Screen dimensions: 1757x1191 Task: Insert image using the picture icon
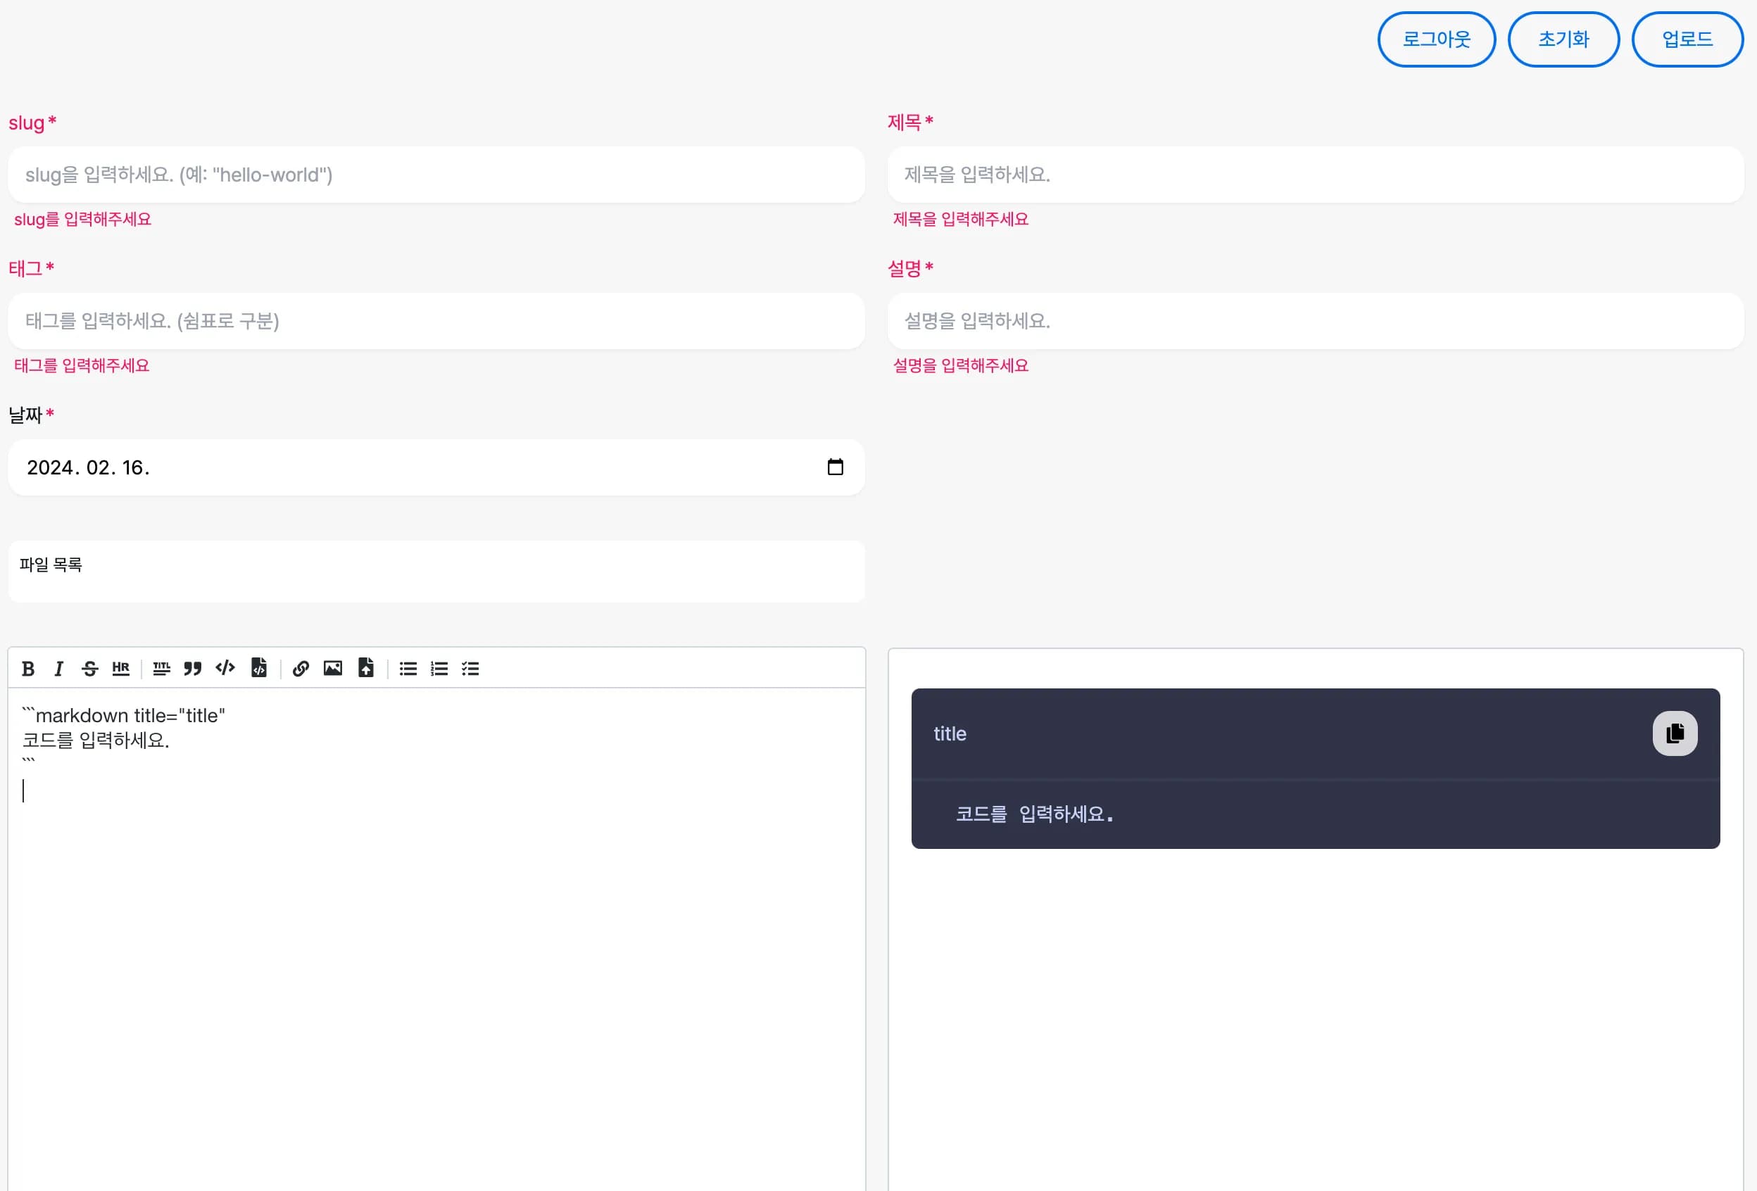(x=333, y=668)
